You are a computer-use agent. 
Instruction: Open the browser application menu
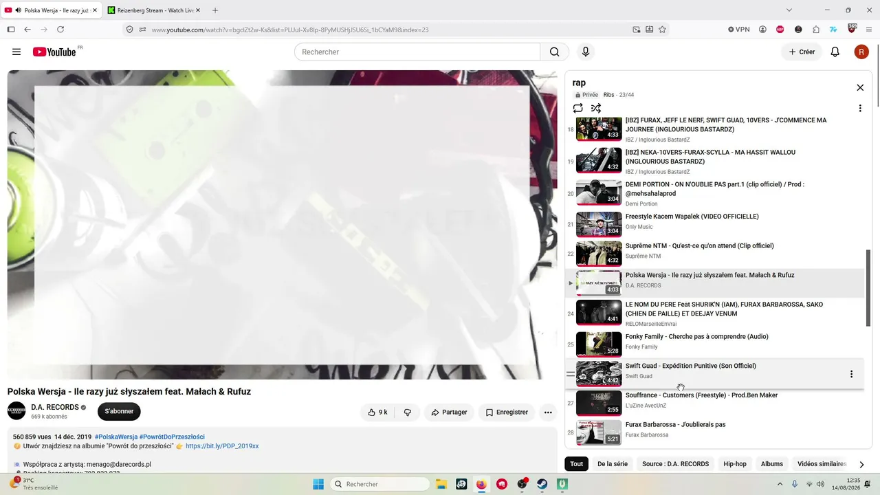[x=869, y=30]
